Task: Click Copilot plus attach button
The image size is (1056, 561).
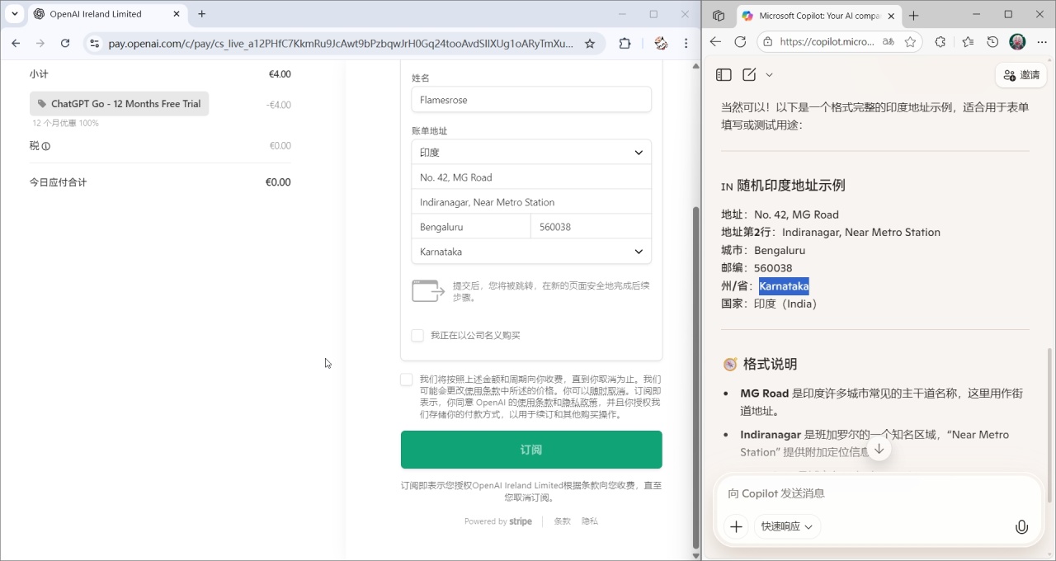Action: tap(736, 526)
